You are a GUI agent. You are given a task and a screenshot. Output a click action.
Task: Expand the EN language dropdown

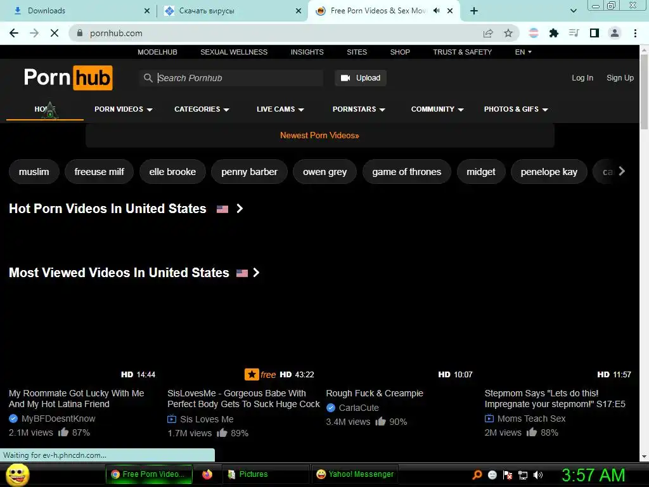click(523, 52)
